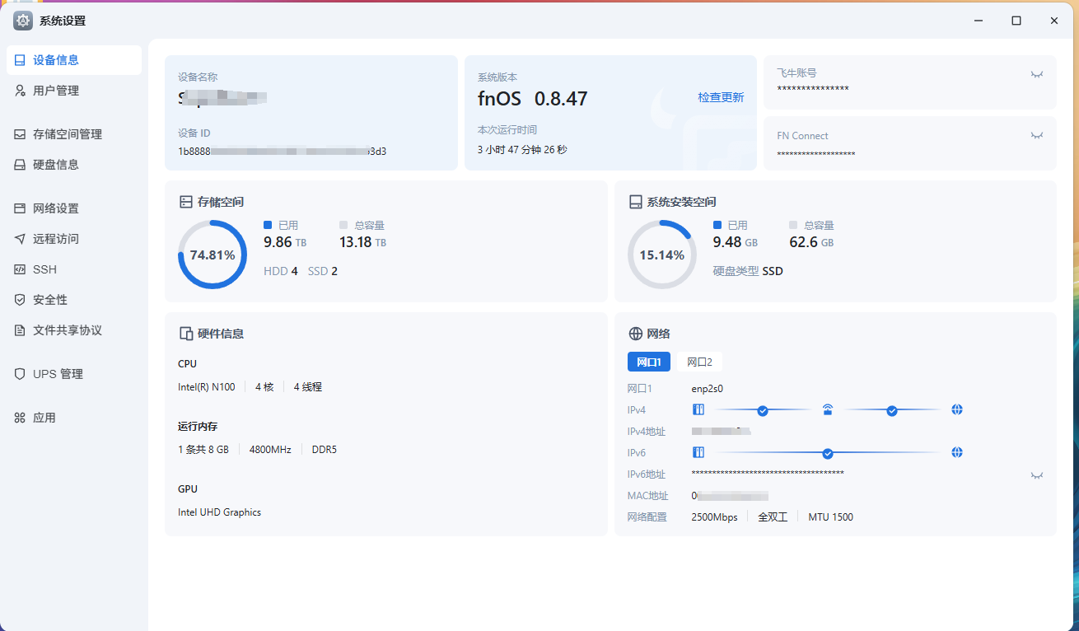Screen dimensions: 1079x631
Task: Click the HDD 4 drive count
Action: (281, 271)
